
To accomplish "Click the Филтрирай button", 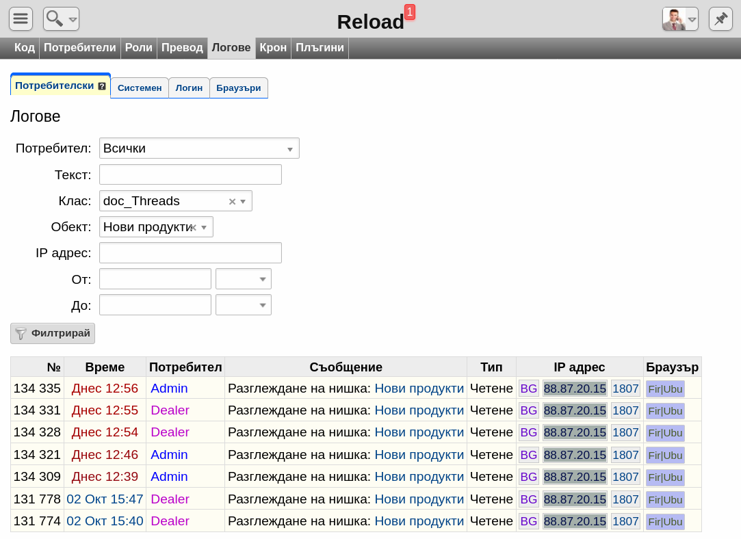I will click(53, 334).
